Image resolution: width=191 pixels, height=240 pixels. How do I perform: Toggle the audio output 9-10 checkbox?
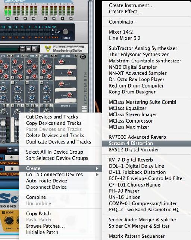click(45, 19)
